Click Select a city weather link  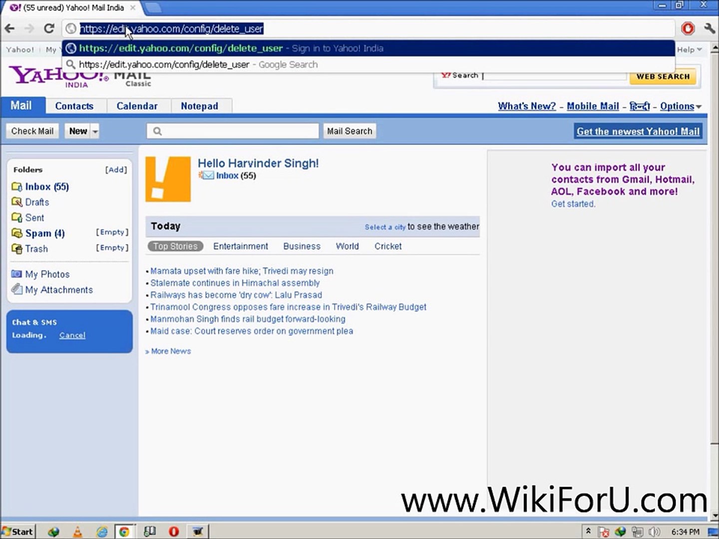coord(385,227)
